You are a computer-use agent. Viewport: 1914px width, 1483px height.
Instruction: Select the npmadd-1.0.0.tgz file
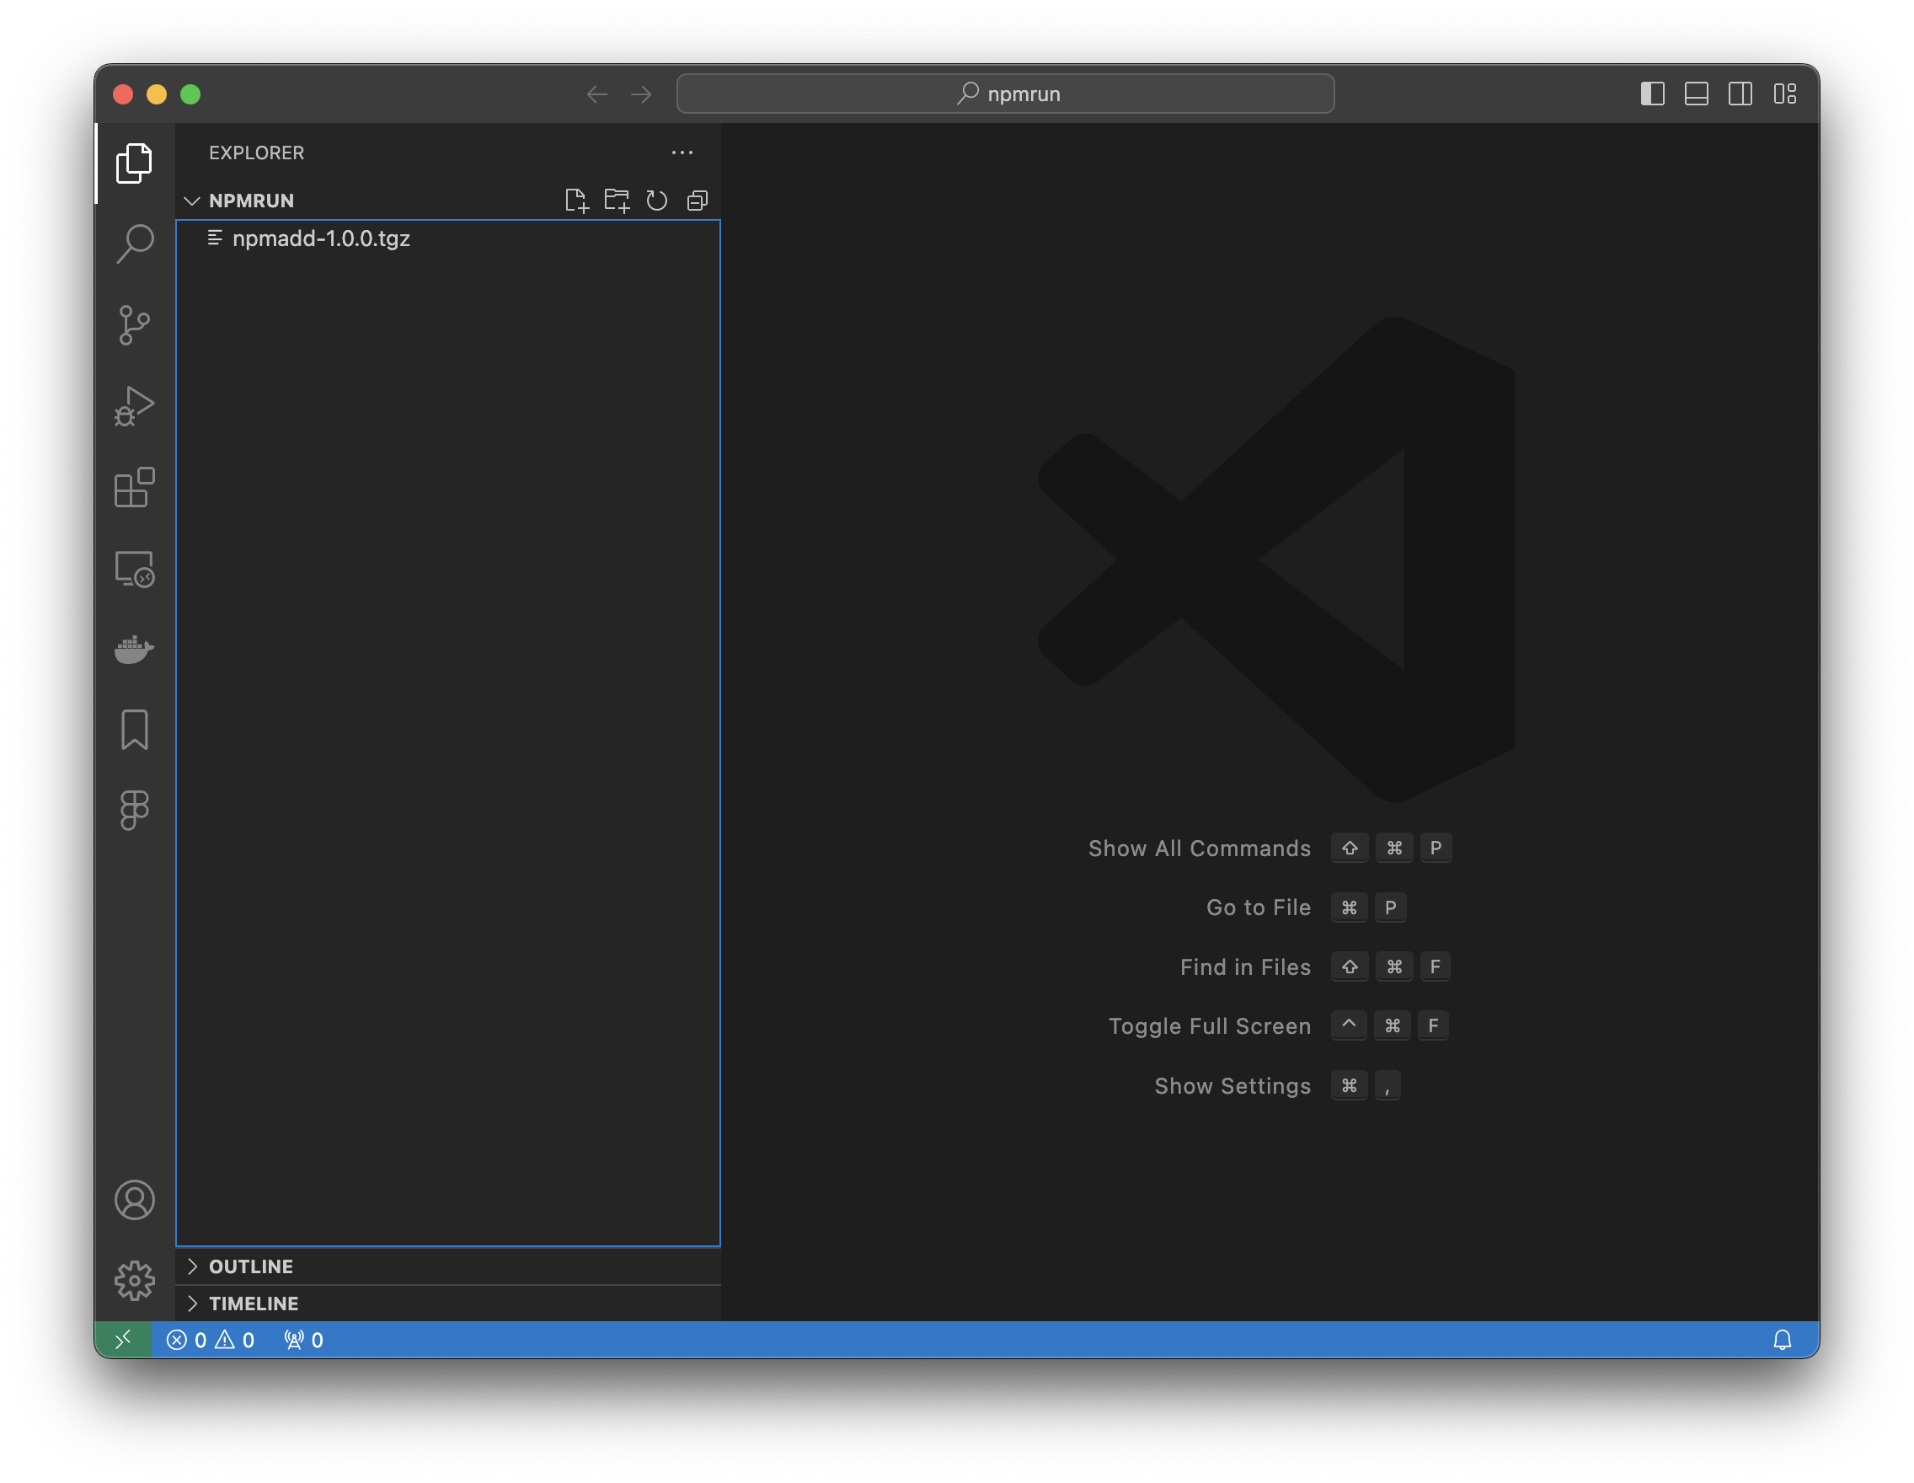[x=321, y=238]
